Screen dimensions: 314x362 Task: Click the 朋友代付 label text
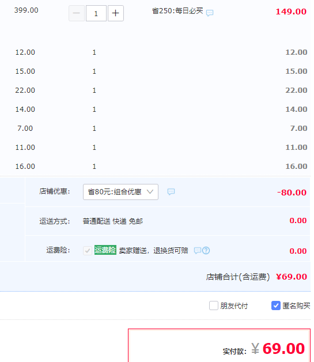click(x=234, y=306)
